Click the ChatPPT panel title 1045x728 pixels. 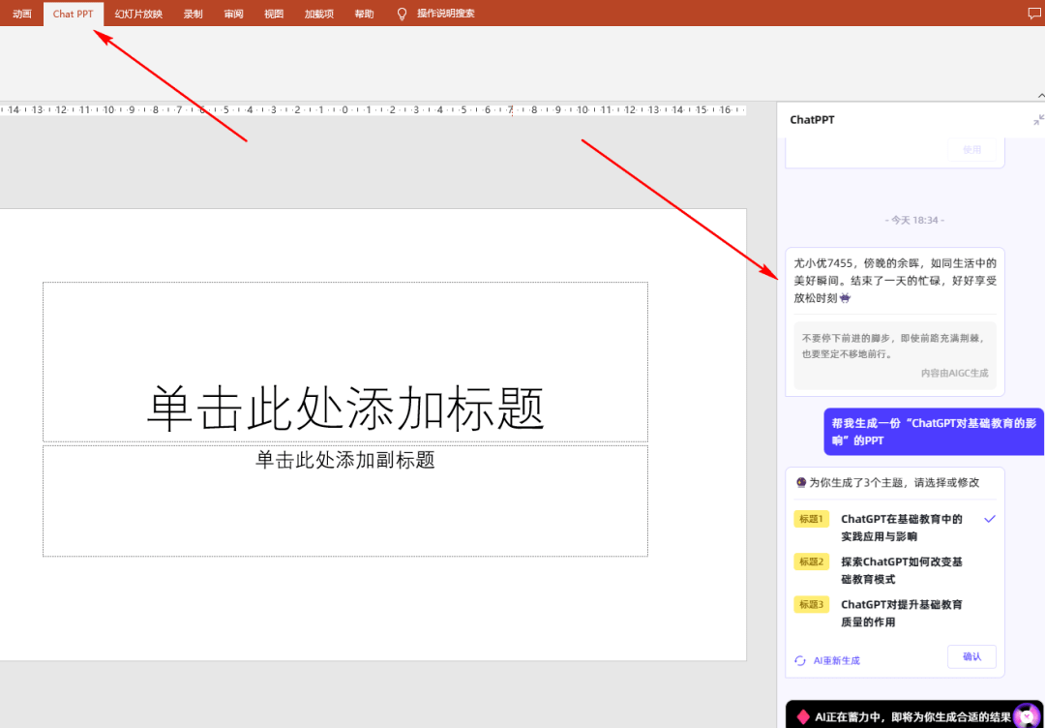pos(812,120)
